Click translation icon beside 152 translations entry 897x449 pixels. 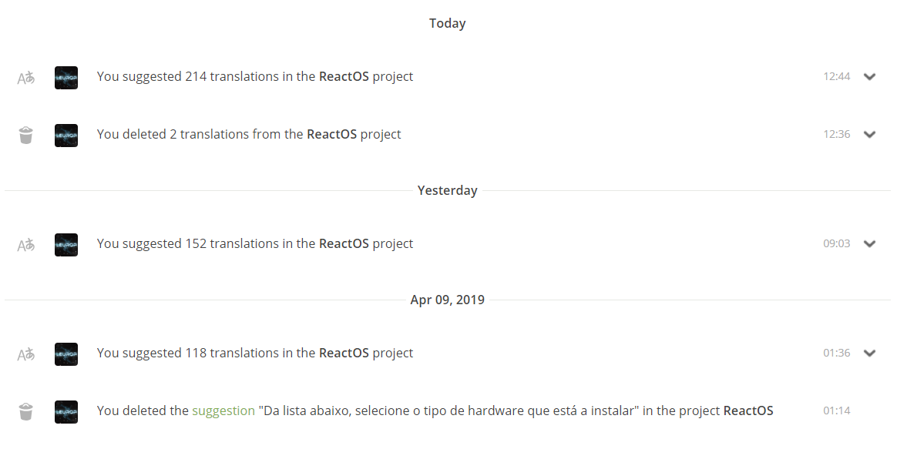coord(26,244)
